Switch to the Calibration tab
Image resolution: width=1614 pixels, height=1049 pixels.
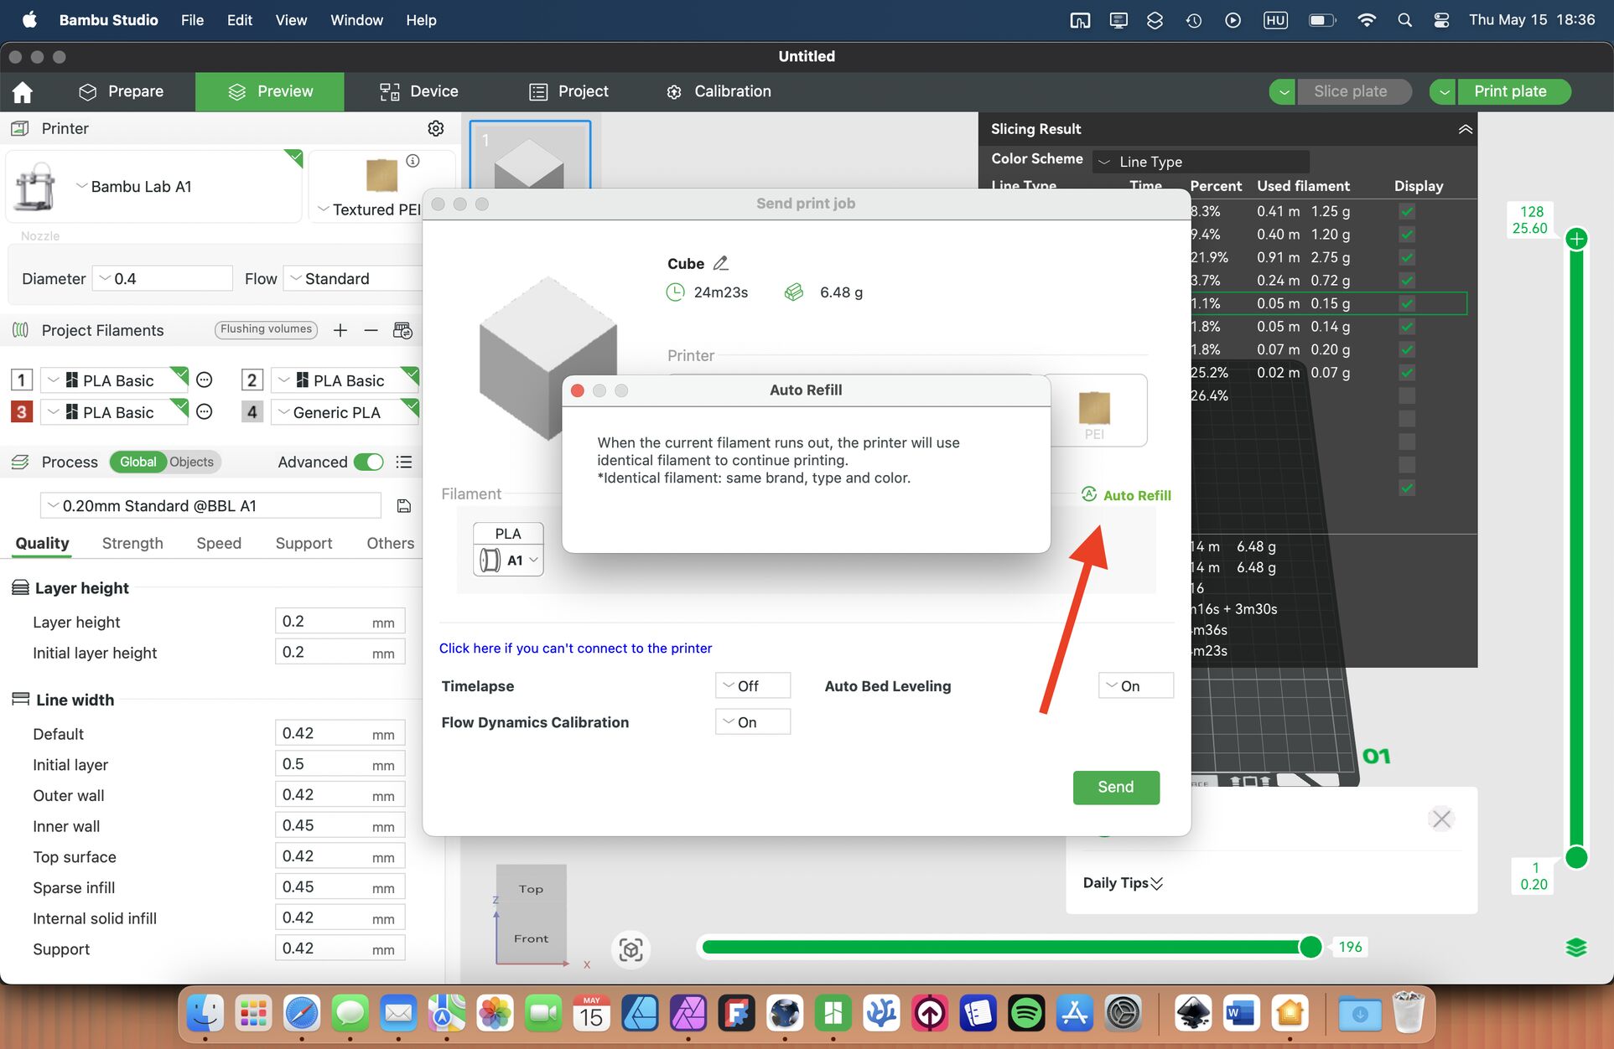pos(719,91)
